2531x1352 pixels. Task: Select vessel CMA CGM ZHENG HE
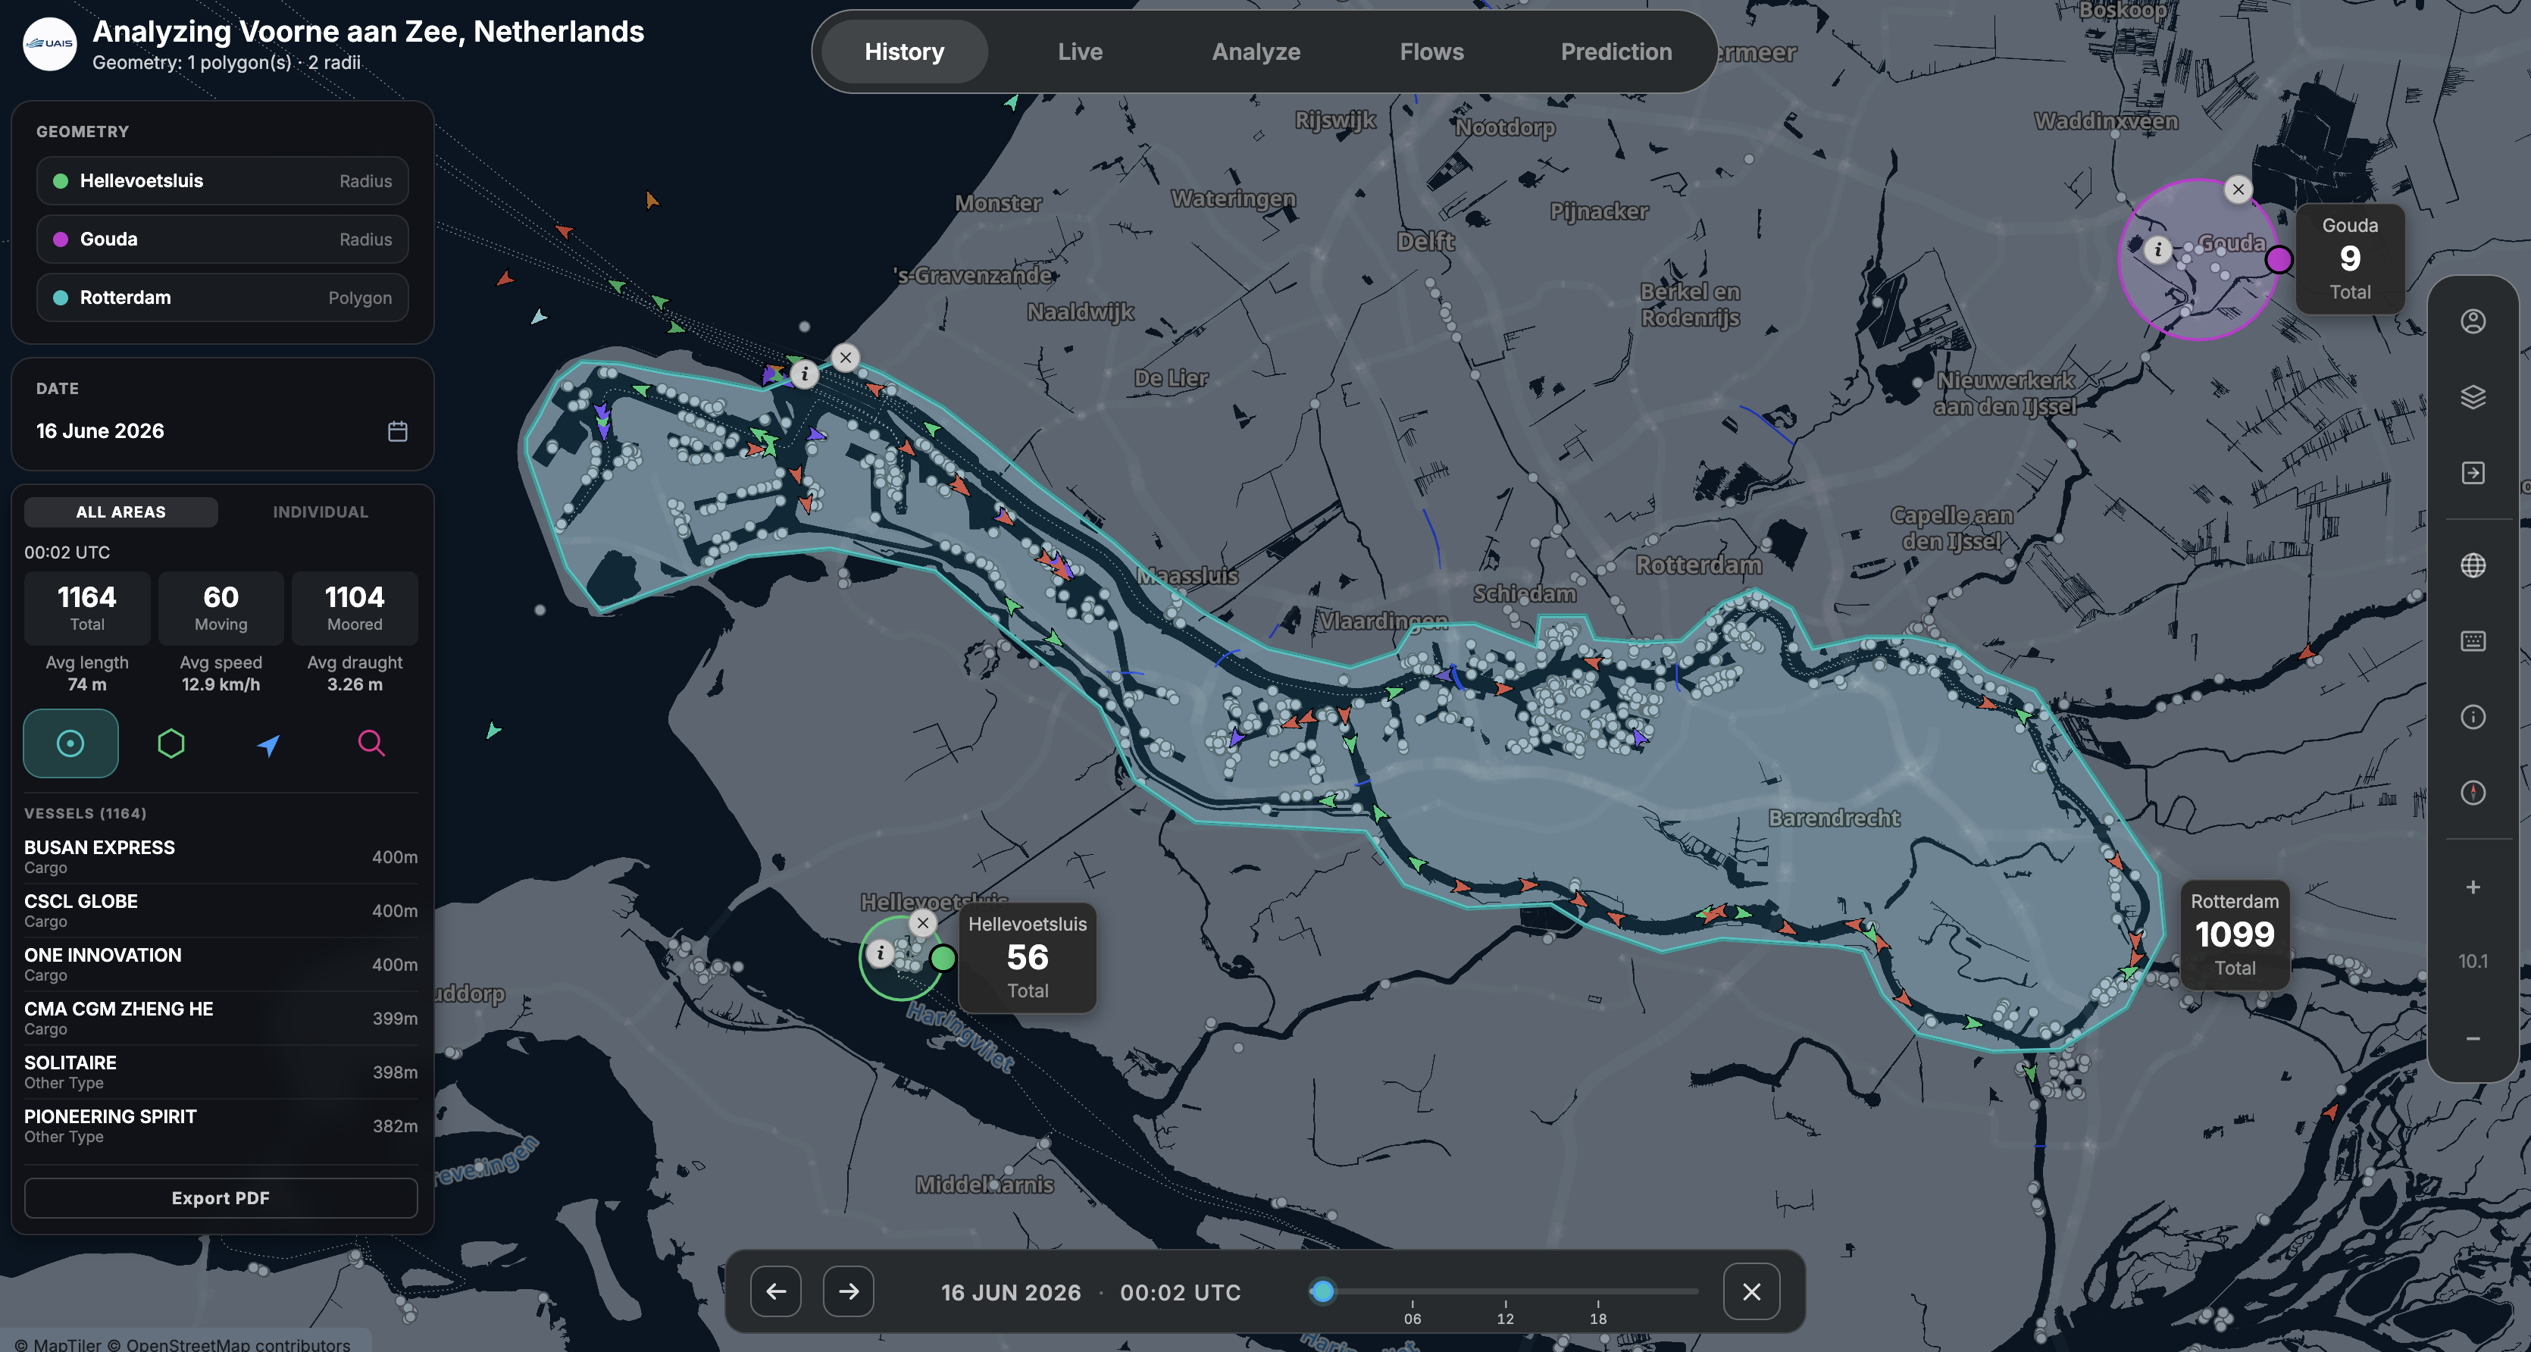[221, 1018]
